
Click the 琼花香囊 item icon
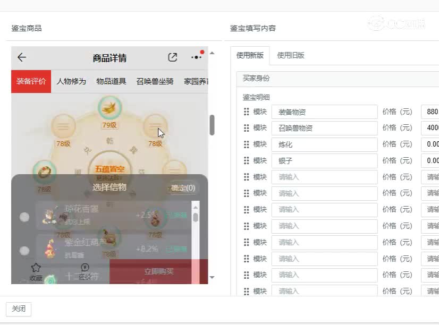(x=50, y=216)
